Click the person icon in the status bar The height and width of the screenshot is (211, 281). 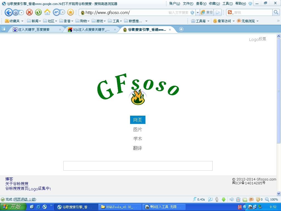pos(217,199)
